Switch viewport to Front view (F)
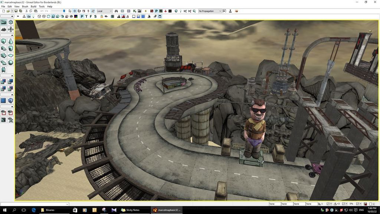This screenshot has height=214, width=380. click(91, 16)
